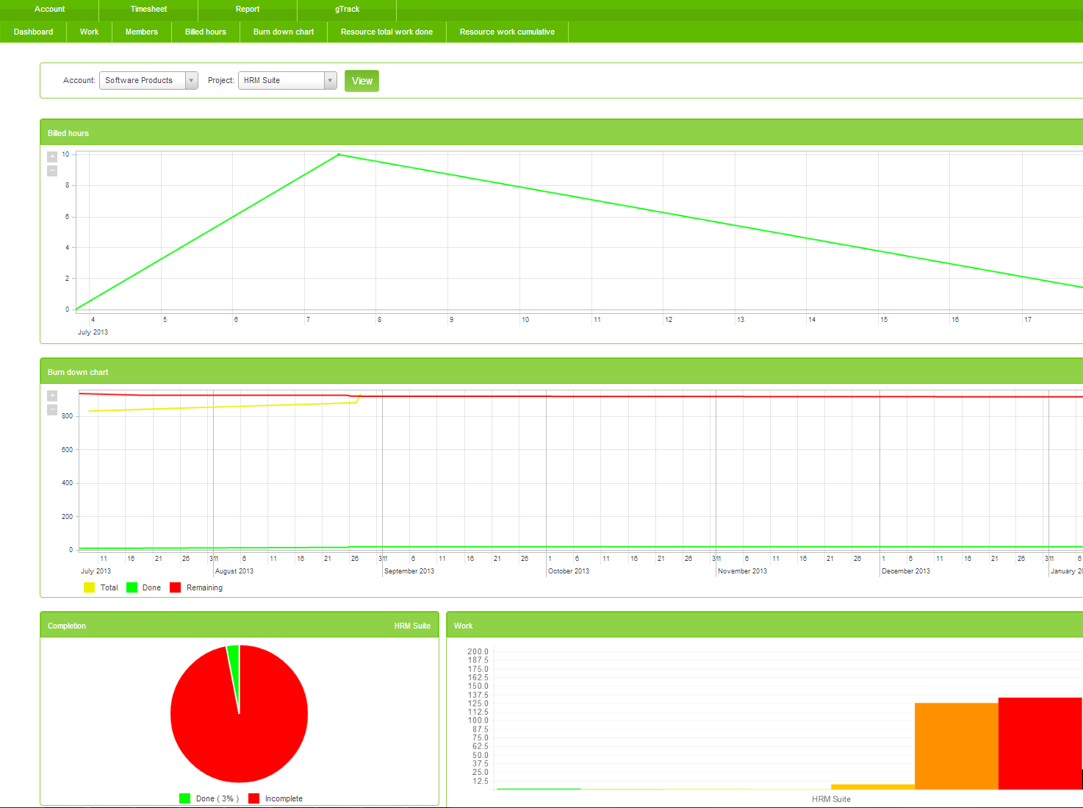Screen dimensions: 1083x808
Task: Open the Account dropdown showing Software Products
Action: pos(148,81)
